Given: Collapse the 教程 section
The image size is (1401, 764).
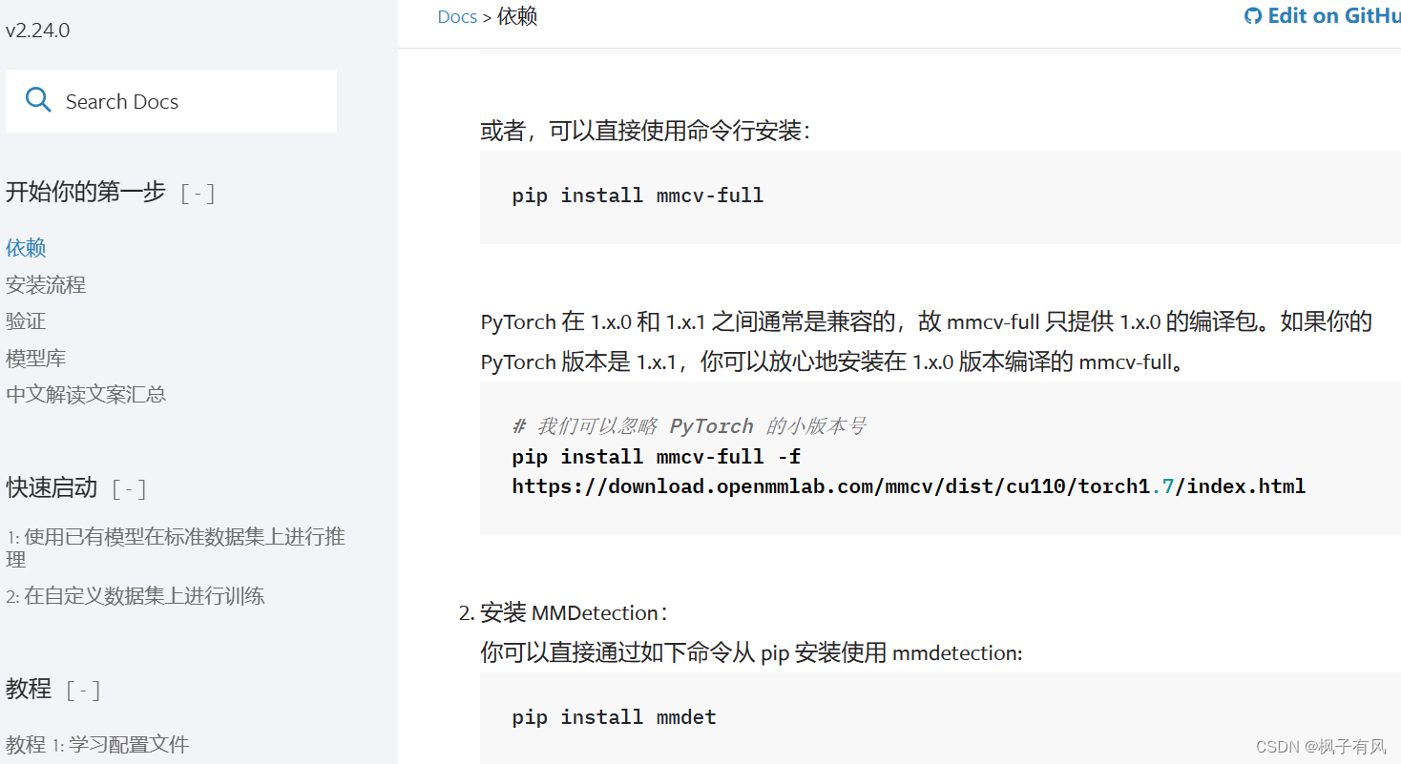Looking at the screenshot, I should pos(84,690).
